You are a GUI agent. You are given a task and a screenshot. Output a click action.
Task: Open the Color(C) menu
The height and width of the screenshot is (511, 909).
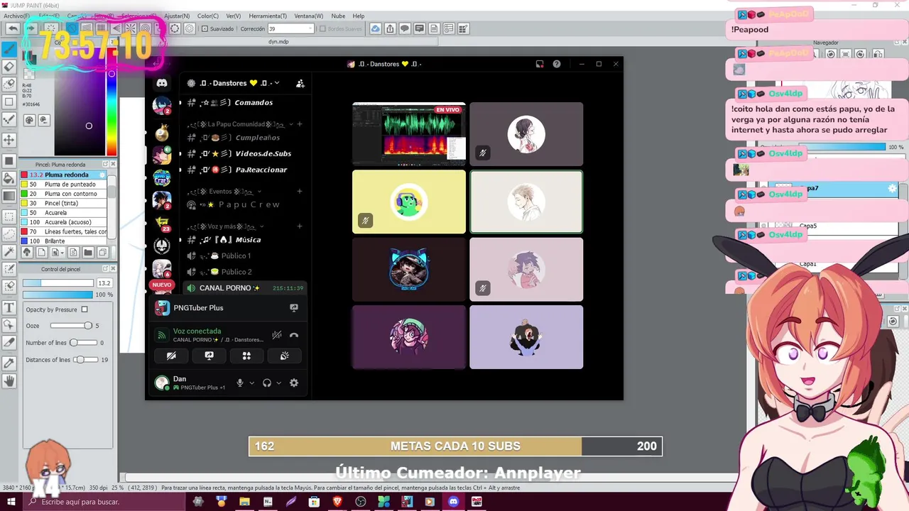point(208,16)
